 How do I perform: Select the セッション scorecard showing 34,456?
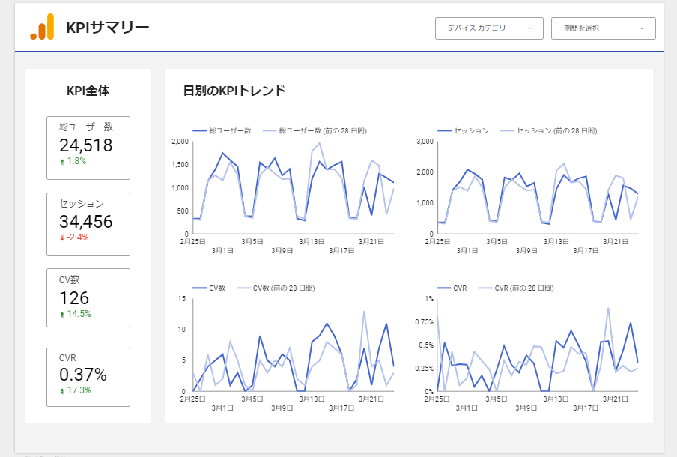point(88,223)
